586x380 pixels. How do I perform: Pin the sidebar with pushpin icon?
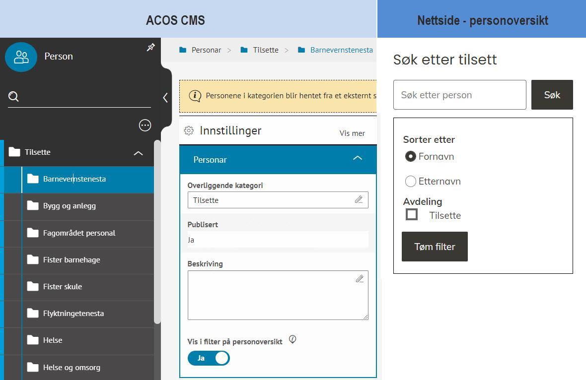pos(151,48)
